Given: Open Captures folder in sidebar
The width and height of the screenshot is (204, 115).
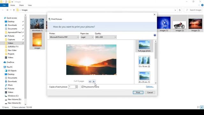Looking at the screenshot, I should pyautogui.click(x=11, y=39).
